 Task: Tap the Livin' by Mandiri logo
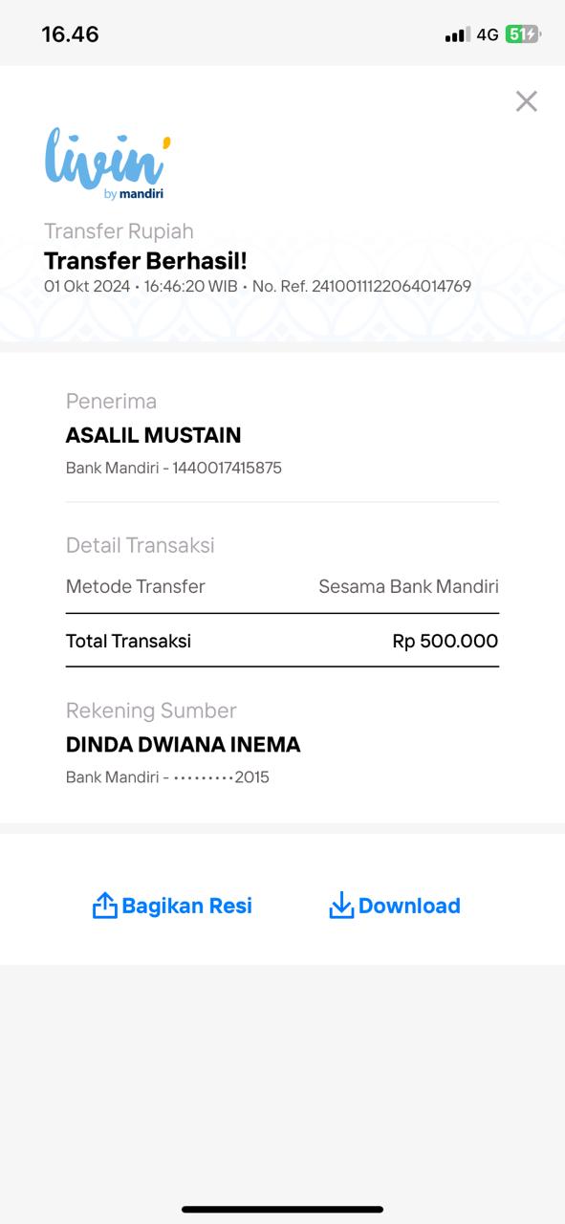[x=108, y=164]
